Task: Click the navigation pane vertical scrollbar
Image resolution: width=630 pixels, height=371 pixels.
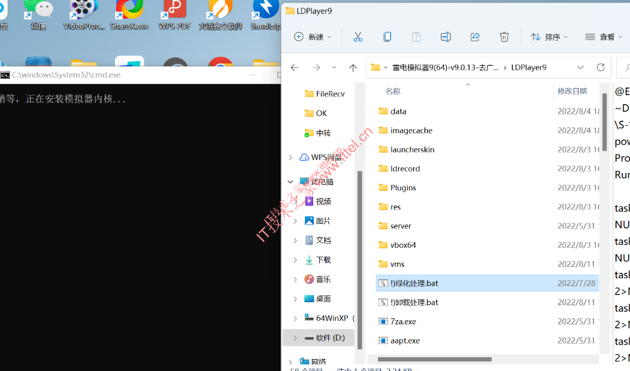Action: coord(359,260)
